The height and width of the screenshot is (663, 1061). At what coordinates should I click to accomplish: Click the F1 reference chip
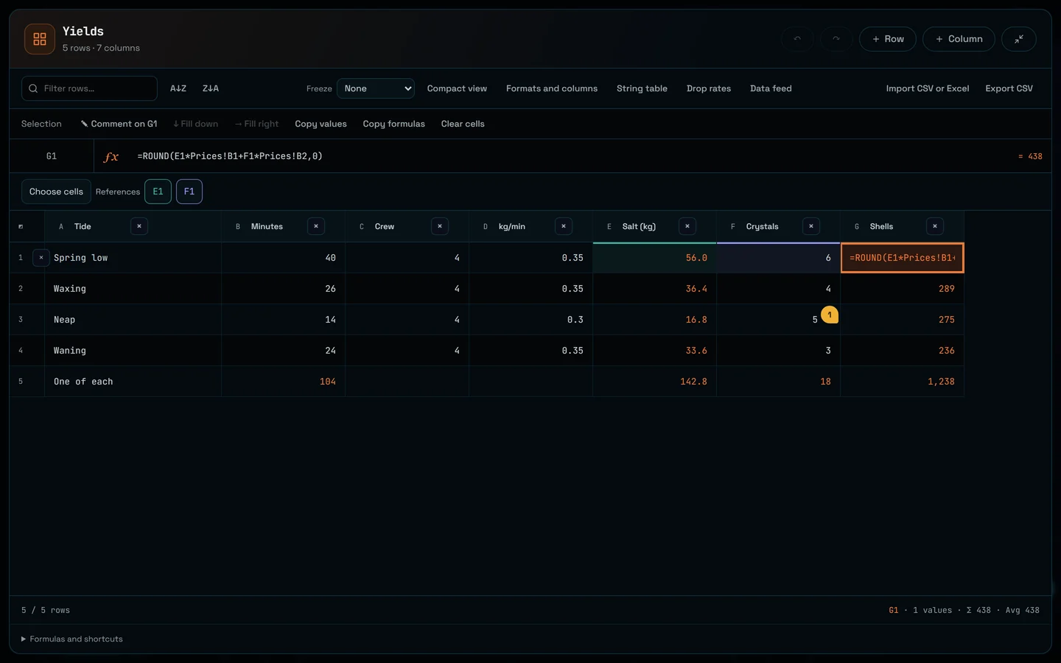pyautogui.click(x=189, y=192)
